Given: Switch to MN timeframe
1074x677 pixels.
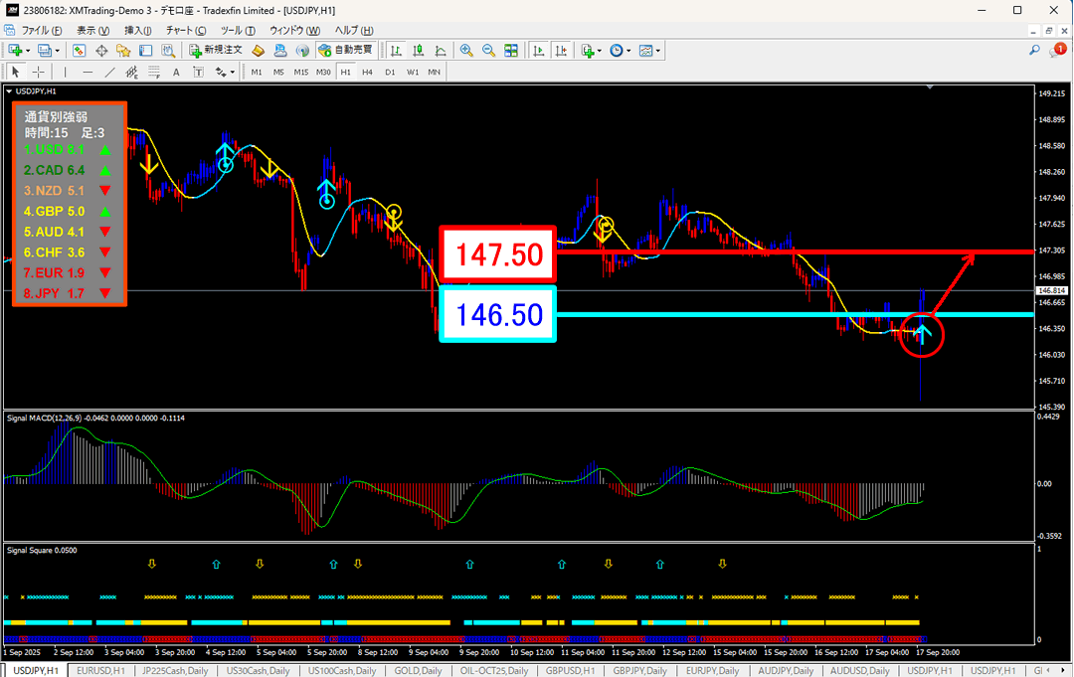Looking at the screenshot, I should click(x=435, y=72).
